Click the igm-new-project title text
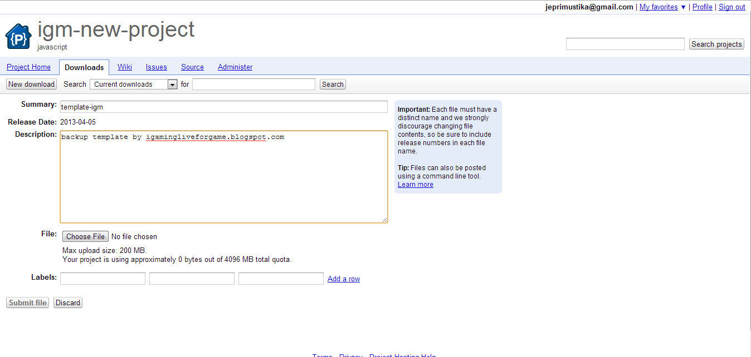751x357 pixels. (x=116, y=29)
